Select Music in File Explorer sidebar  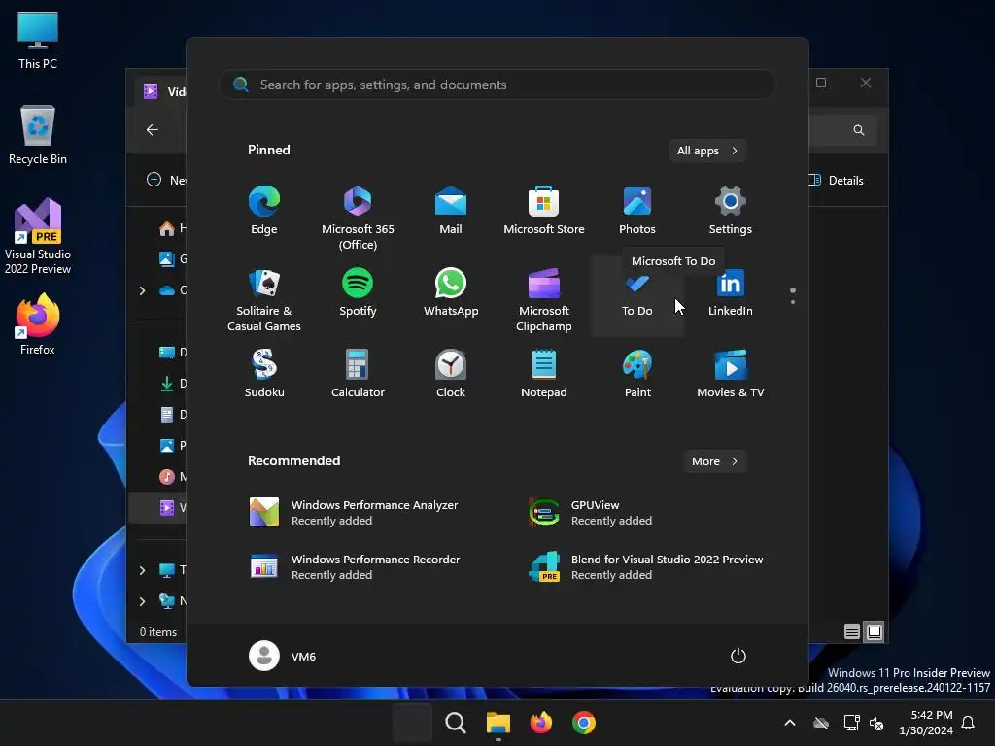point(171,476)
